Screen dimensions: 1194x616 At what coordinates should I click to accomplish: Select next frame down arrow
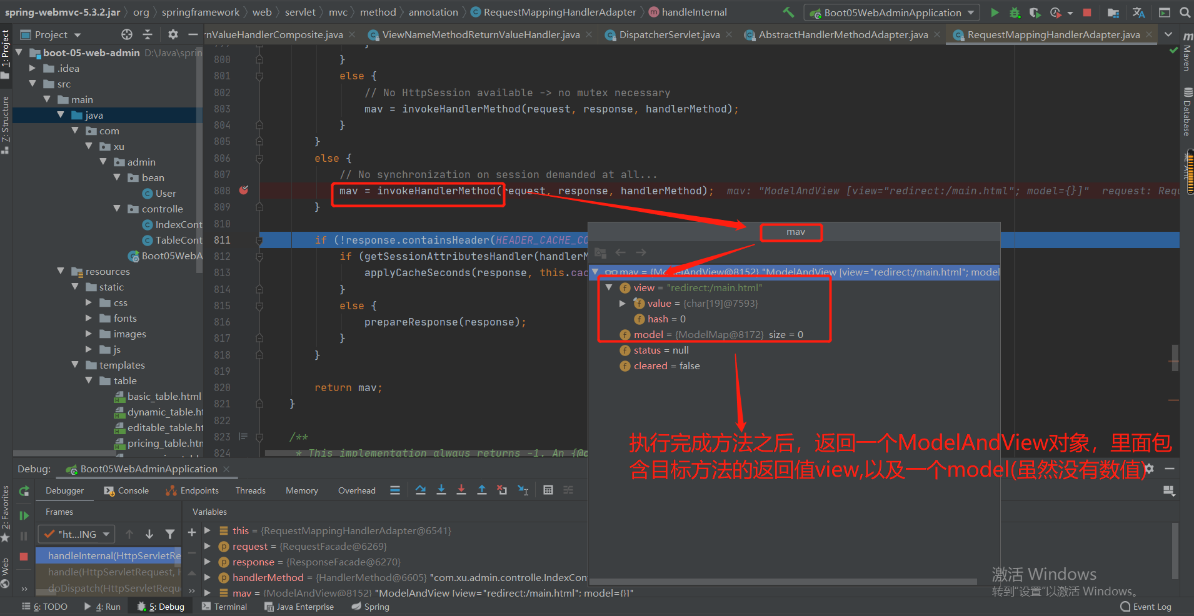click(149, 534)
